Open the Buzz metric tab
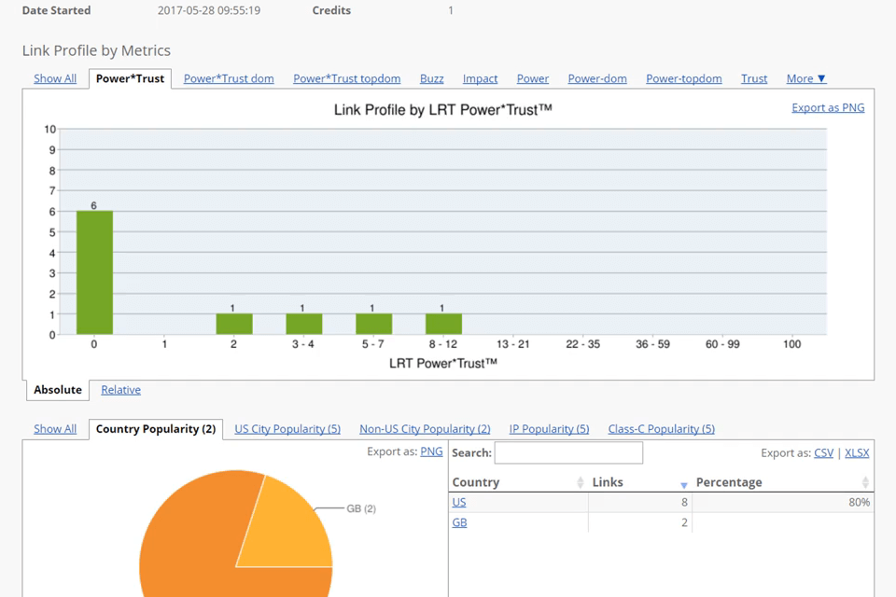Screen dimensions: 896x597 431,78
